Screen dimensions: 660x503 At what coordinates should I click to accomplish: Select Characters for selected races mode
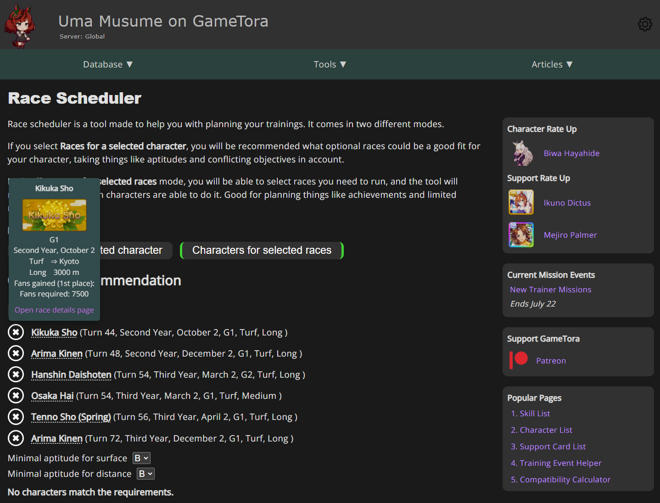point(262,250)
